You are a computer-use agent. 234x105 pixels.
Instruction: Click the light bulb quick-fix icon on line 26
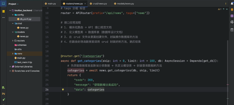tap(63, 89)
